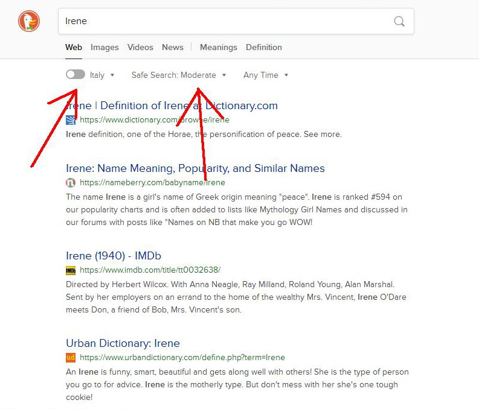Switch to the Videos tab
479x409 pixels.
click(x=140, y=47)
